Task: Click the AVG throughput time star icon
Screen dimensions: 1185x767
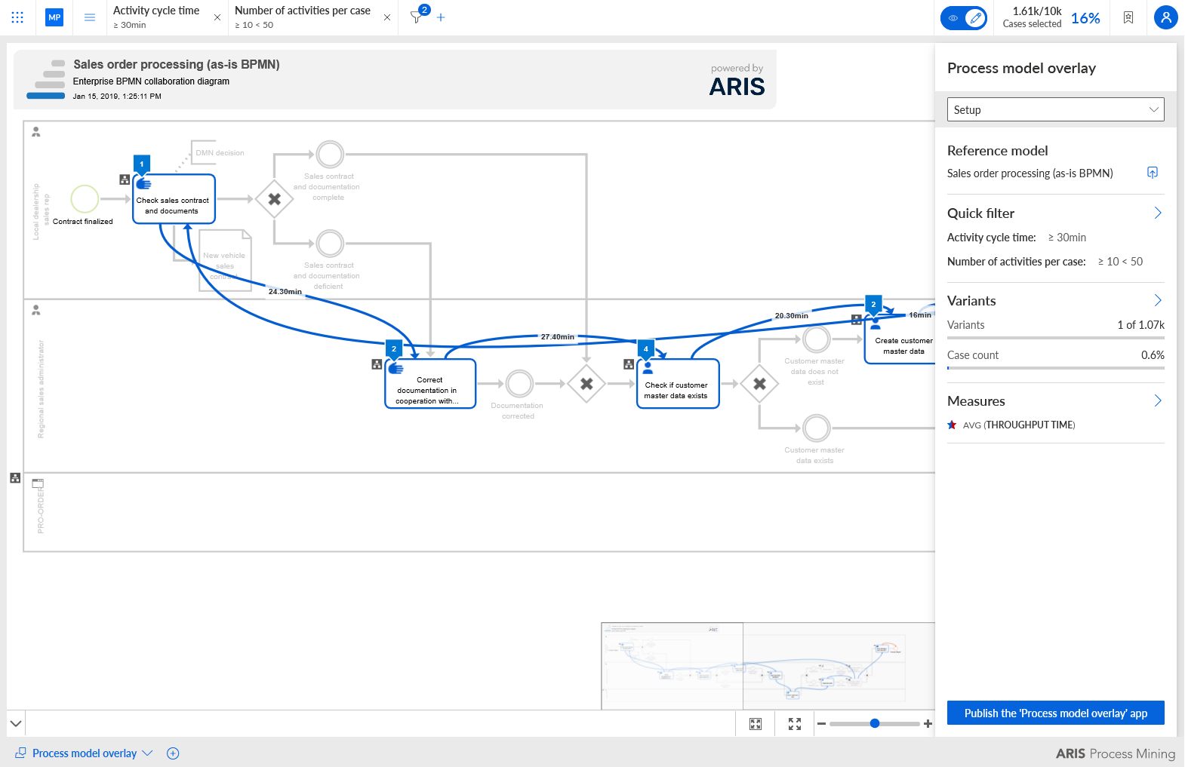Action: [952, 425]
